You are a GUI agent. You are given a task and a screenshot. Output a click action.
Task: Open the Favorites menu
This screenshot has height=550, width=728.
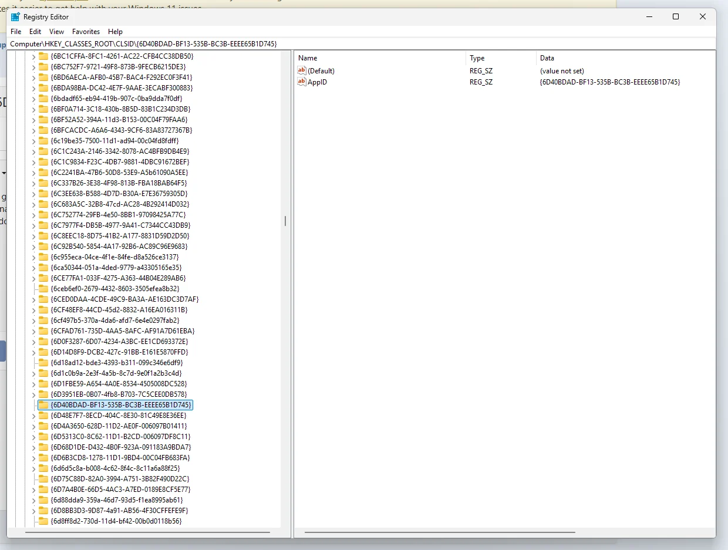[x=86, y=32]
